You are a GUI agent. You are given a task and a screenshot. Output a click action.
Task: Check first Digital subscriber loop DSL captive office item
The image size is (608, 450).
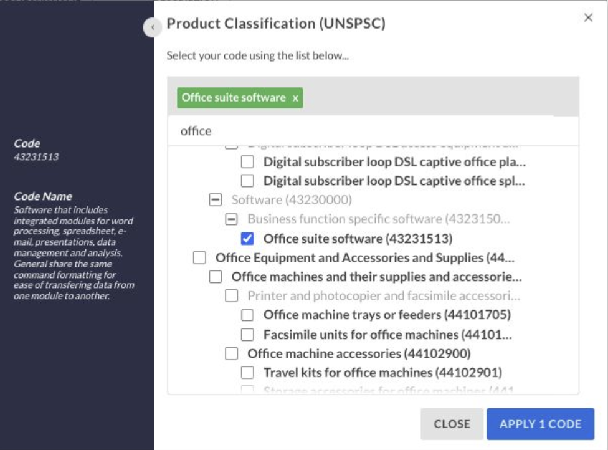[x=247, y=163]
